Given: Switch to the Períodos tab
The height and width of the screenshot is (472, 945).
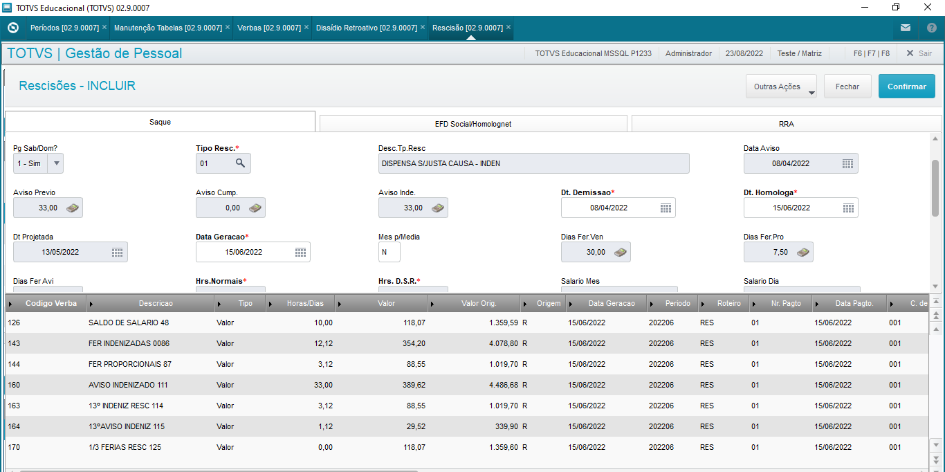Looking at the screenshot, I should point(64,28).
